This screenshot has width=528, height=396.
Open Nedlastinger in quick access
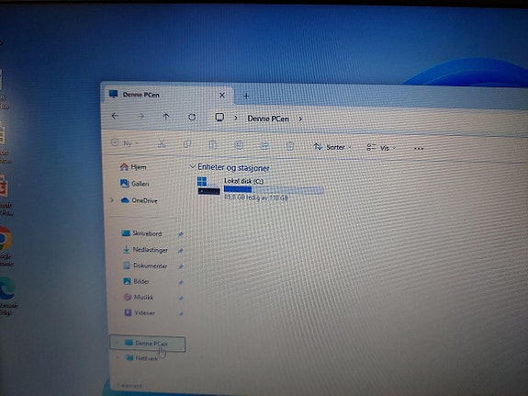pyautogui.click(x=145, y=250)
